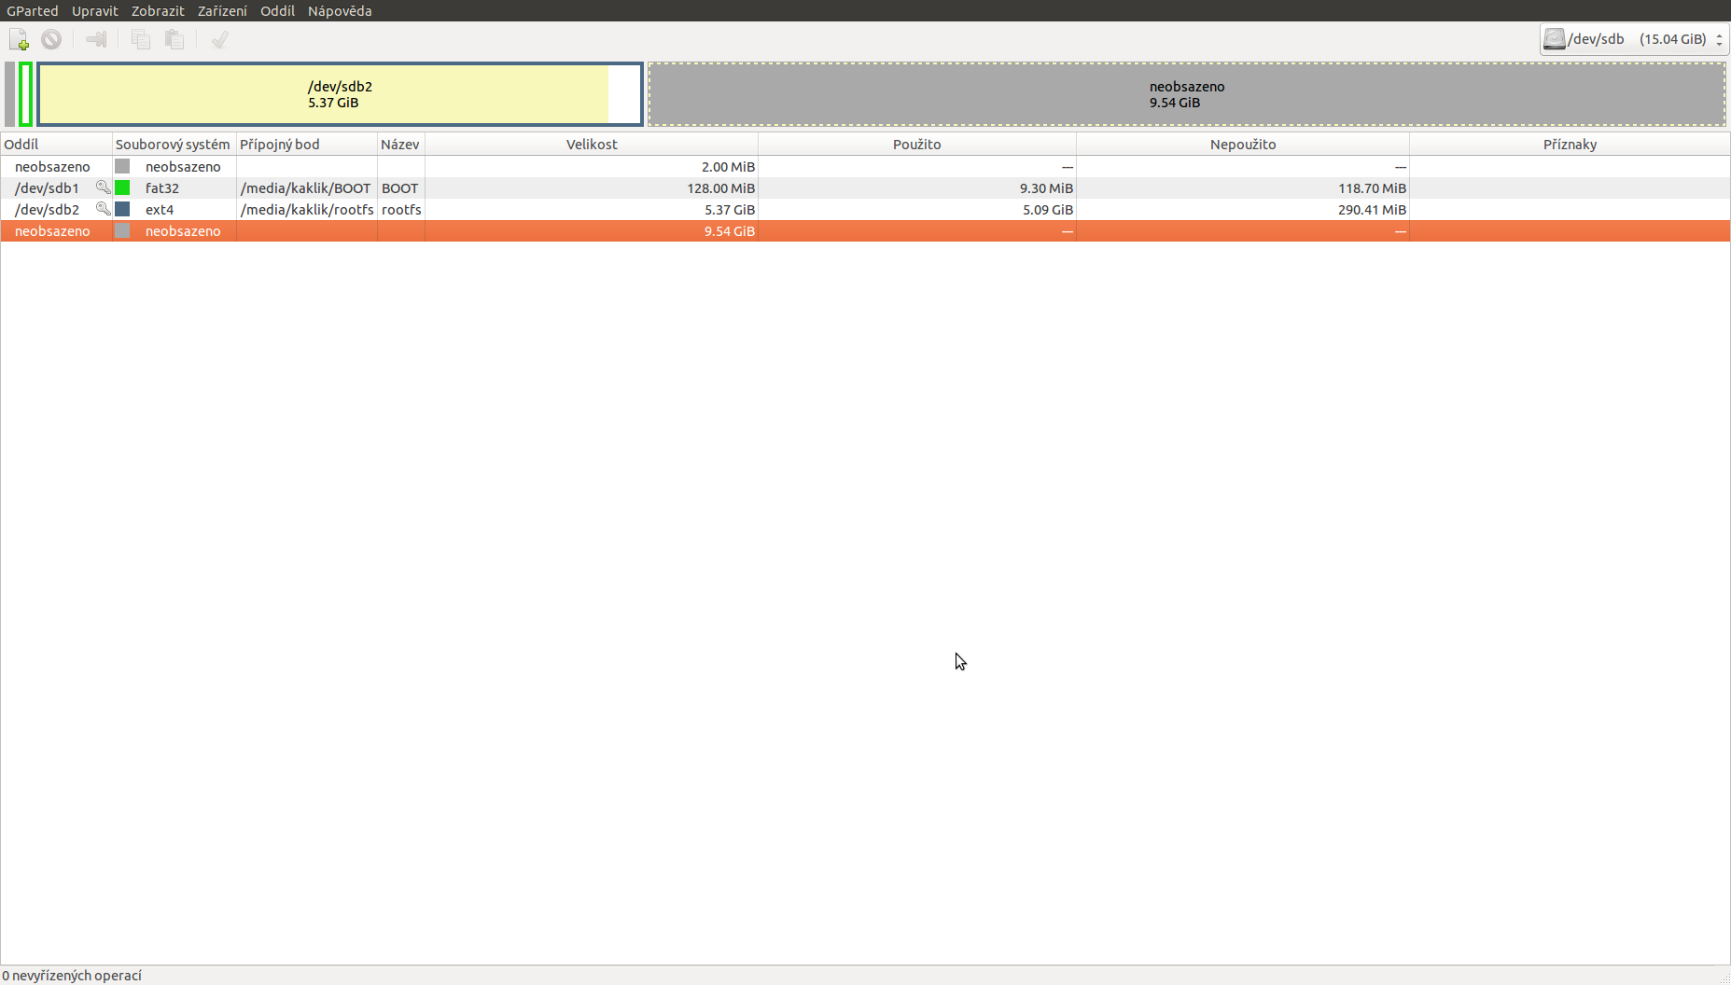Screen dimensions: 1731x985
Task: Click the delete partition icon
Action: [51, 40]
